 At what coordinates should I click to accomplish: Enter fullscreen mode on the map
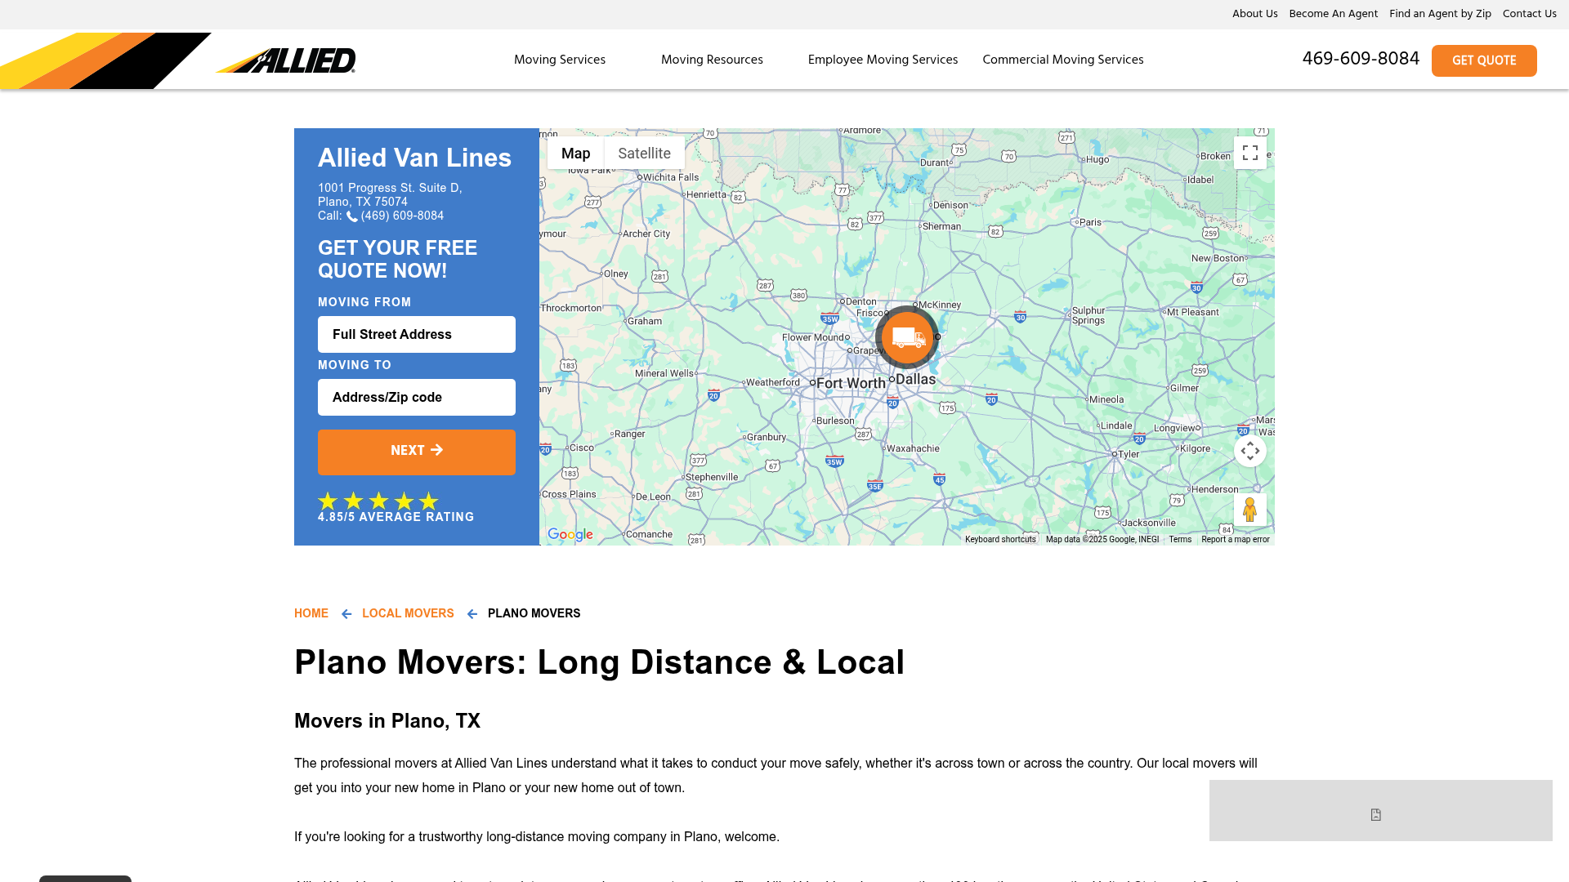[1249, 152]
